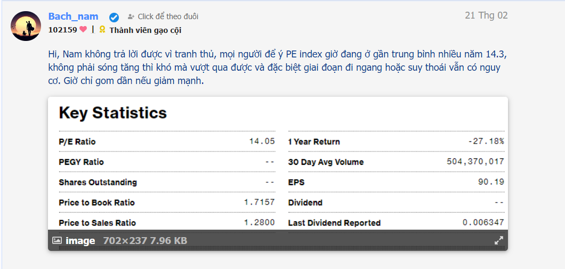Click the EPS value 90.19
Screen dimensions: 565x269
coord(491,182)
